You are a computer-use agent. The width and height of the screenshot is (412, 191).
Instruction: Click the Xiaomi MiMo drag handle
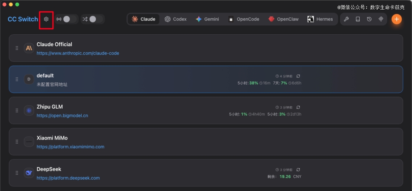click(x=17, y=142)
